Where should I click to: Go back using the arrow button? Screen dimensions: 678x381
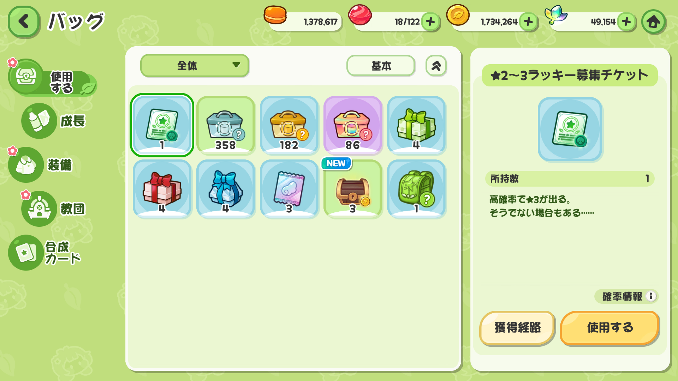23,22
